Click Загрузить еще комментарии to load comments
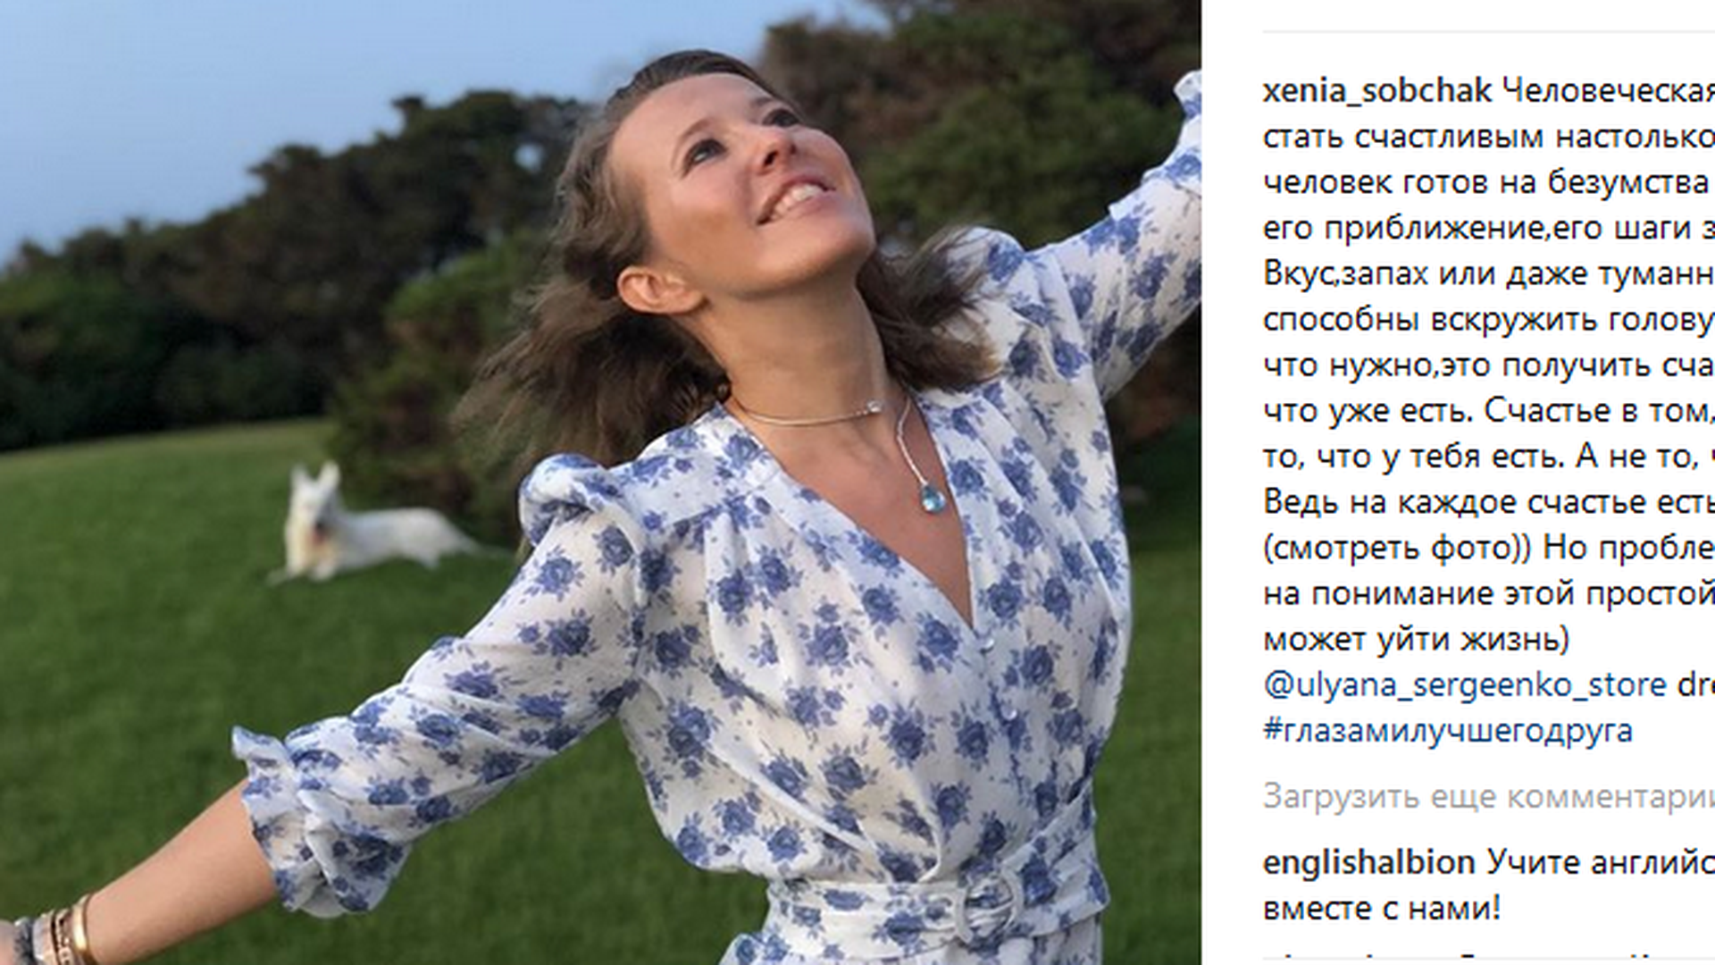The width and height of the screenshot is (1715, 965). click(1489, 797)
